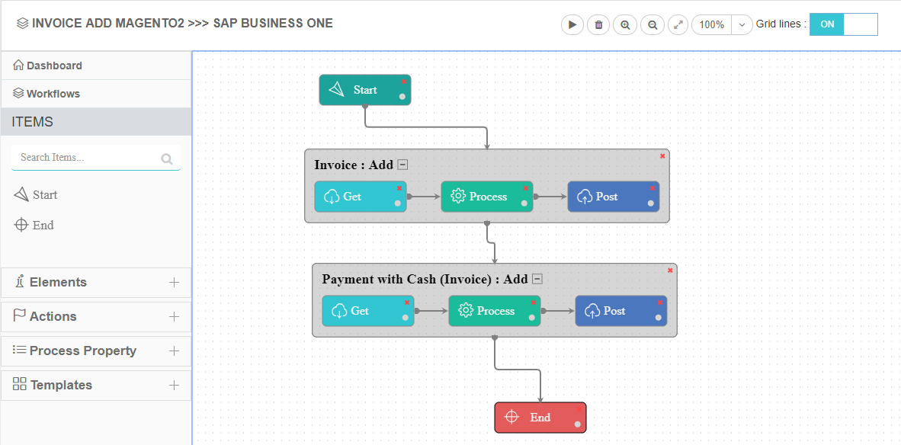The height and width of the screenshot is (445, 901).
Task: Remove the Start node with its red x
Action: click(x=404, y=82)
